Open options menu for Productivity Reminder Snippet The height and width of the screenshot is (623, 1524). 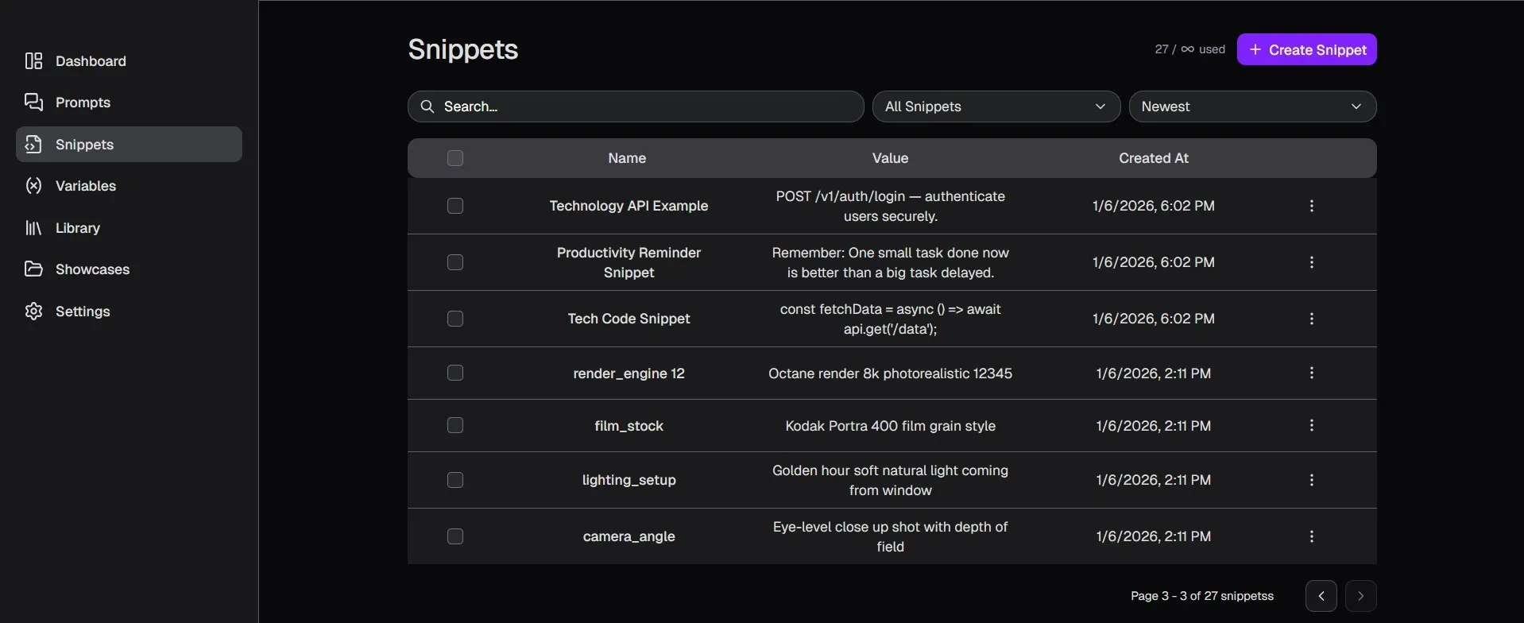point(1312,262)
